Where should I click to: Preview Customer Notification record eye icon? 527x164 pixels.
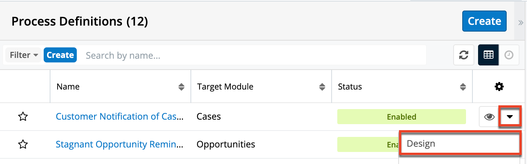pyautogui.click(x=489, y=117)
